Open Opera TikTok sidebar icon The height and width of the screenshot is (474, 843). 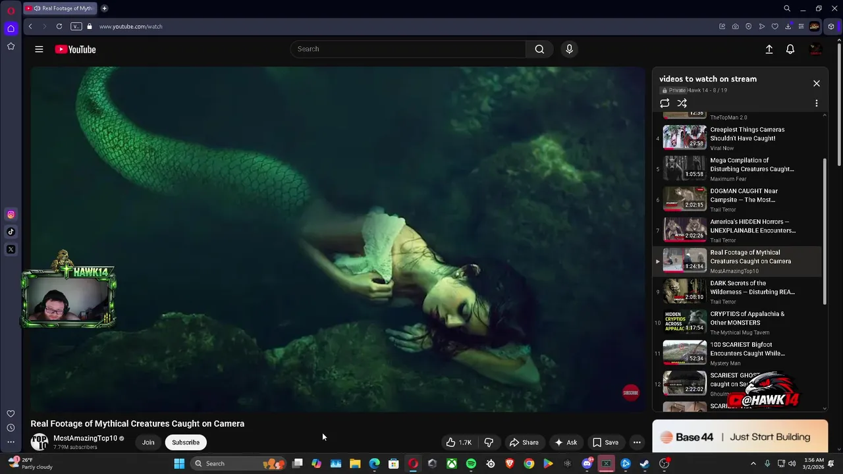tap(11, 232)
